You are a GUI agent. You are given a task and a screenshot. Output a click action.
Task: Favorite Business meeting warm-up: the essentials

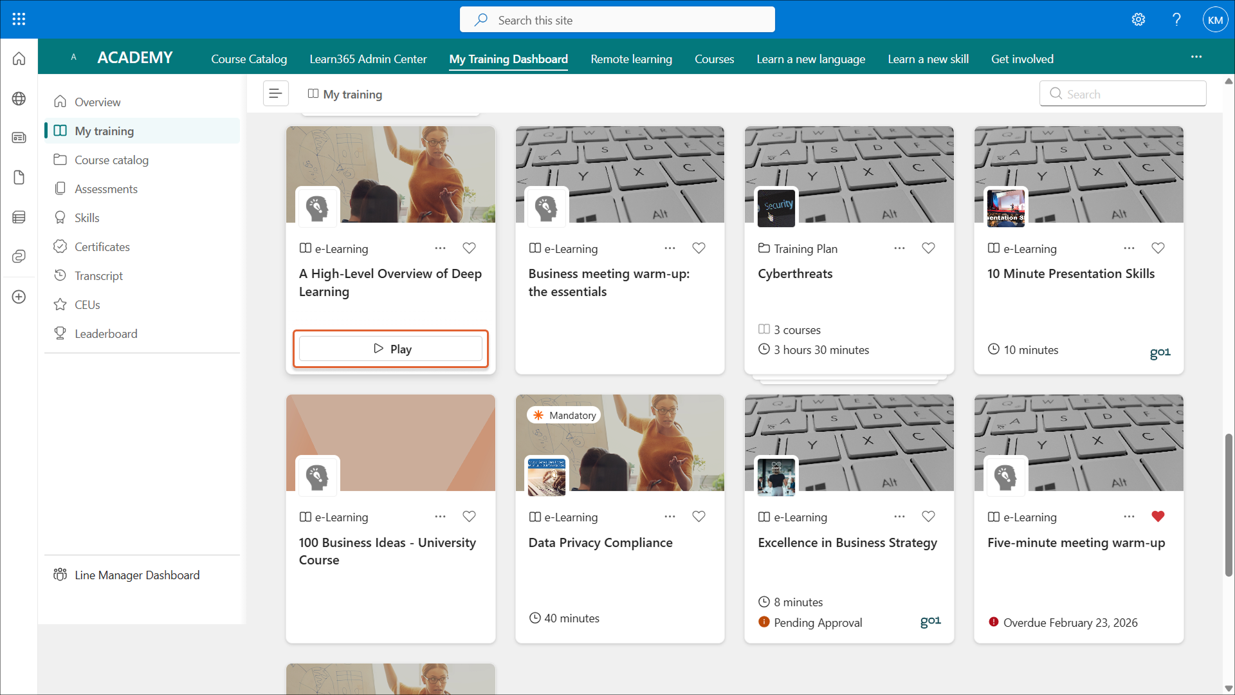tap(699, 248)
